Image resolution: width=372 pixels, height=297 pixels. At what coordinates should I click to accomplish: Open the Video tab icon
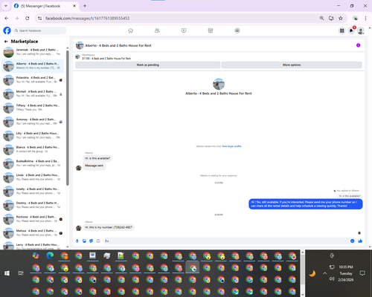click(x=184, y=30)
